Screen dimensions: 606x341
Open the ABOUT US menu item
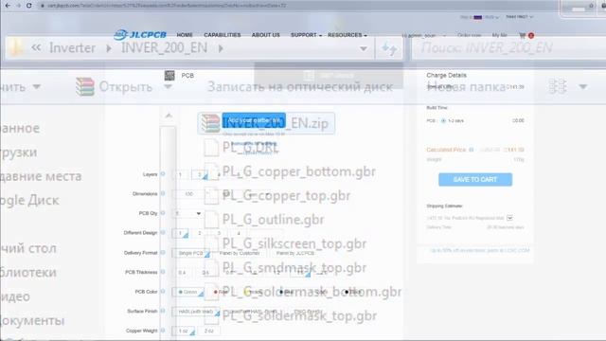pyautogui.click(x=265, y=35)
